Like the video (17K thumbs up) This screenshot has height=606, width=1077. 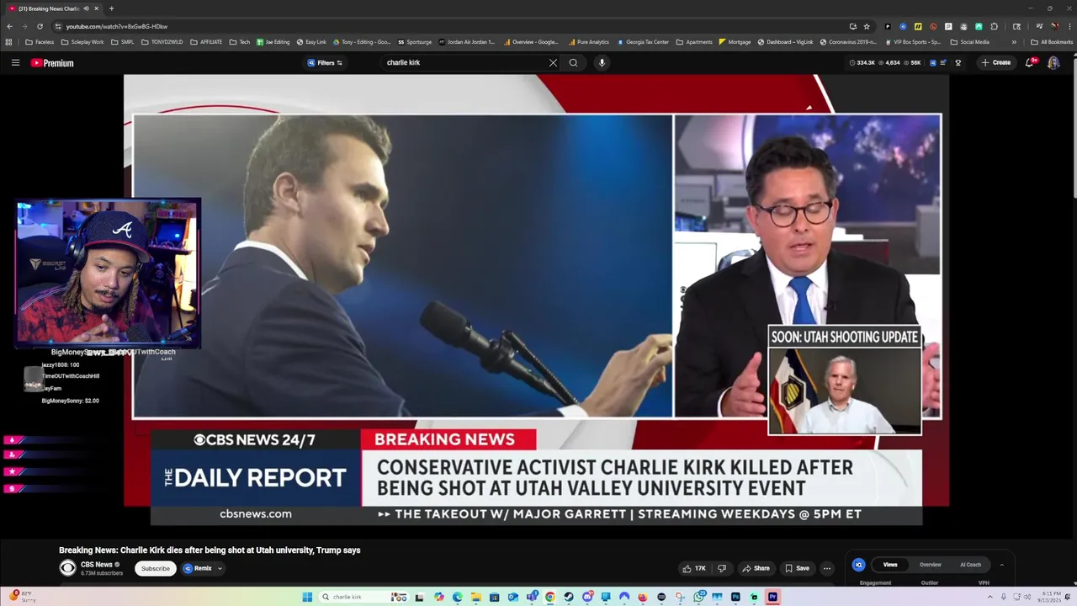[x=694, y=568]
